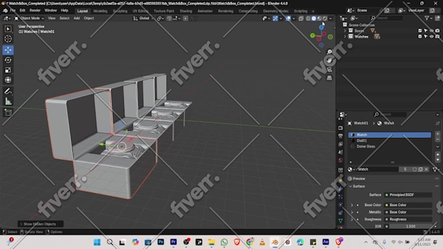Toggle fake user shield for Watch material
The image size is (443, 249).
coord(414,169)
